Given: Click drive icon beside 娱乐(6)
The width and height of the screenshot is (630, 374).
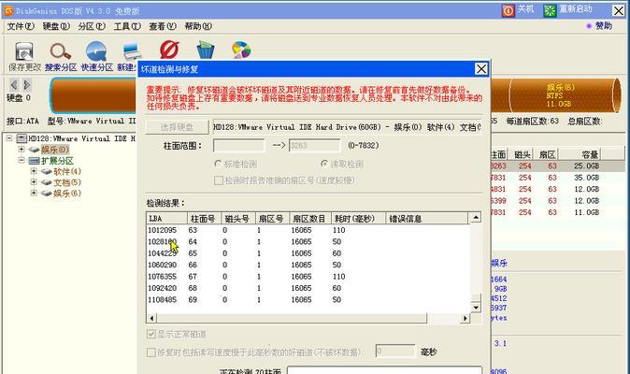Looking at the screenshot, I should coord(47,194).
